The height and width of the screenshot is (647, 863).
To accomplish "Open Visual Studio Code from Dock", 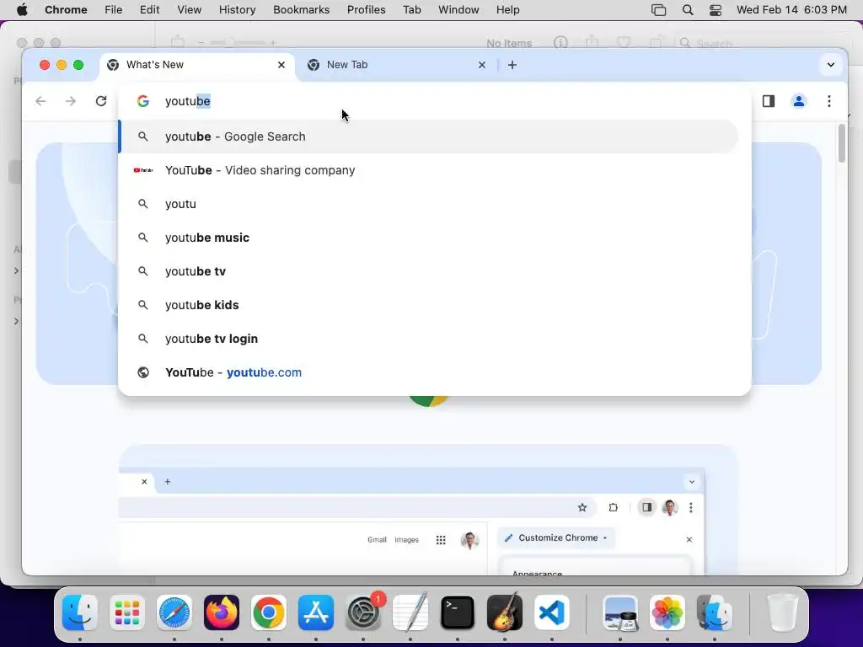I will [x=552, y=612].
